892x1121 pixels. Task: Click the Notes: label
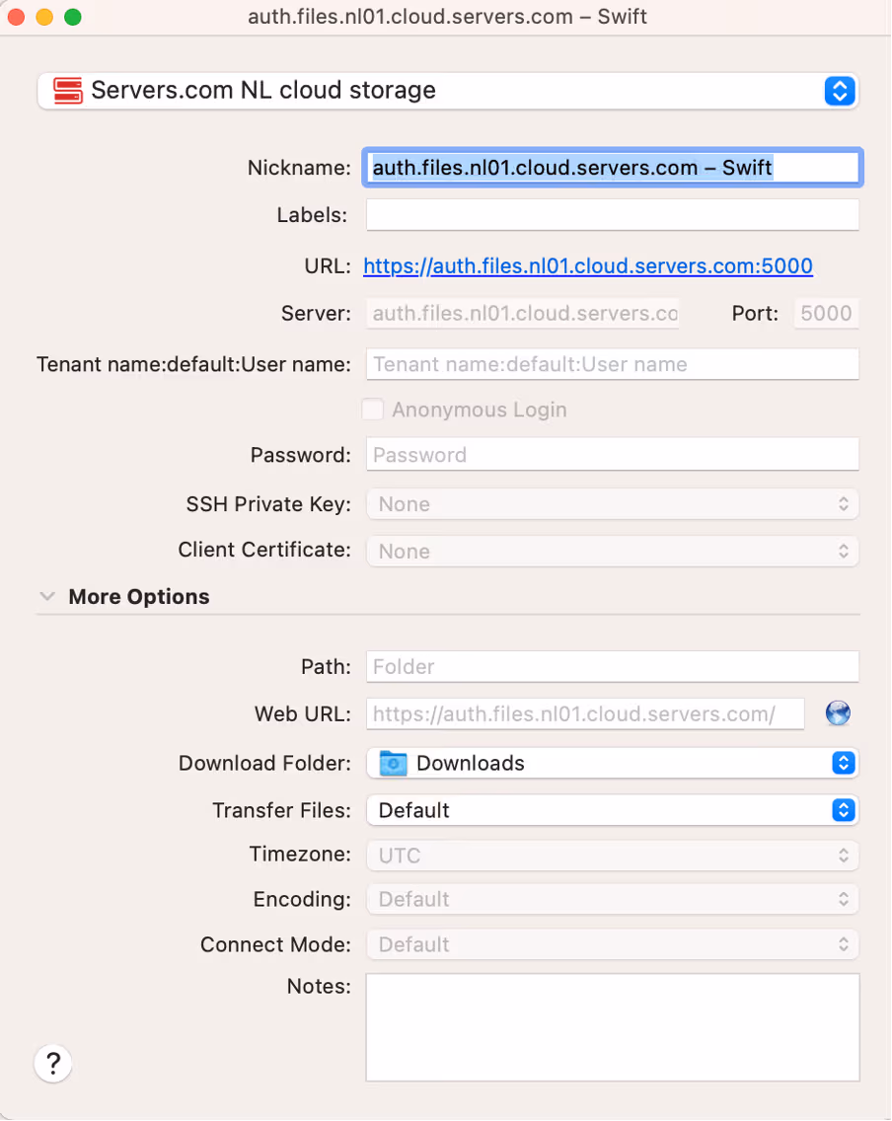[x=319, y=986]
